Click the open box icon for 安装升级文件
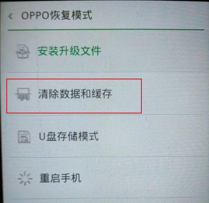Screen dimensions: 209x203 coord(23,51)
